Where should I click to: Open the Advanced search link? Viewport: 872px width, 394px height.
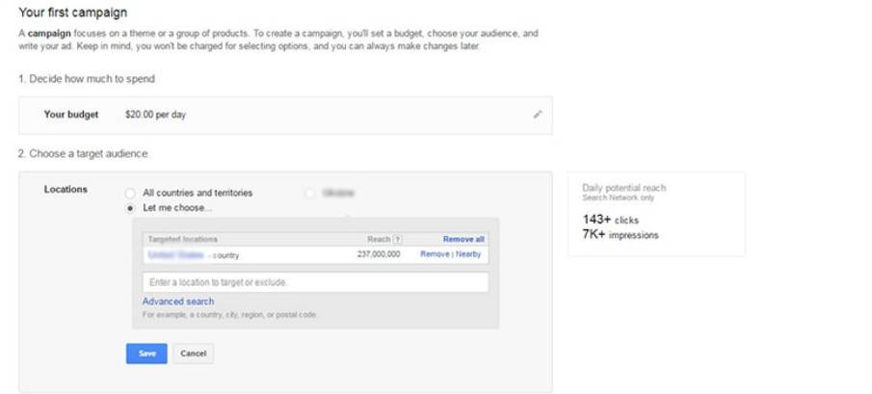tap(178, 302)
